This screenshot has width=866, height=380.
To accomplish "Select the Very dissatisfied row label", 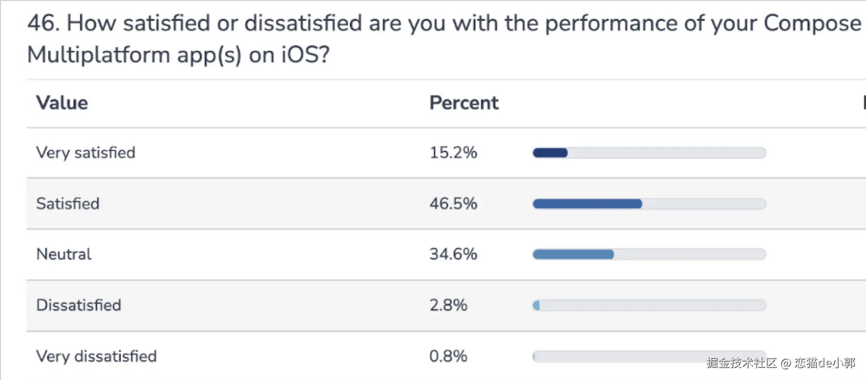I will [x=96, y=356].
